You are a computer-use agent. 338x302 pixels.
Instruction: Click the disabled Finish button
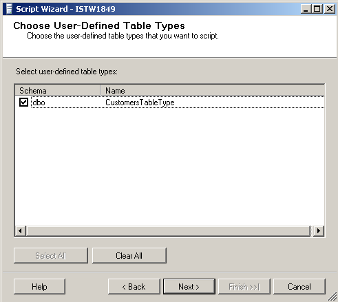point(244,287)
